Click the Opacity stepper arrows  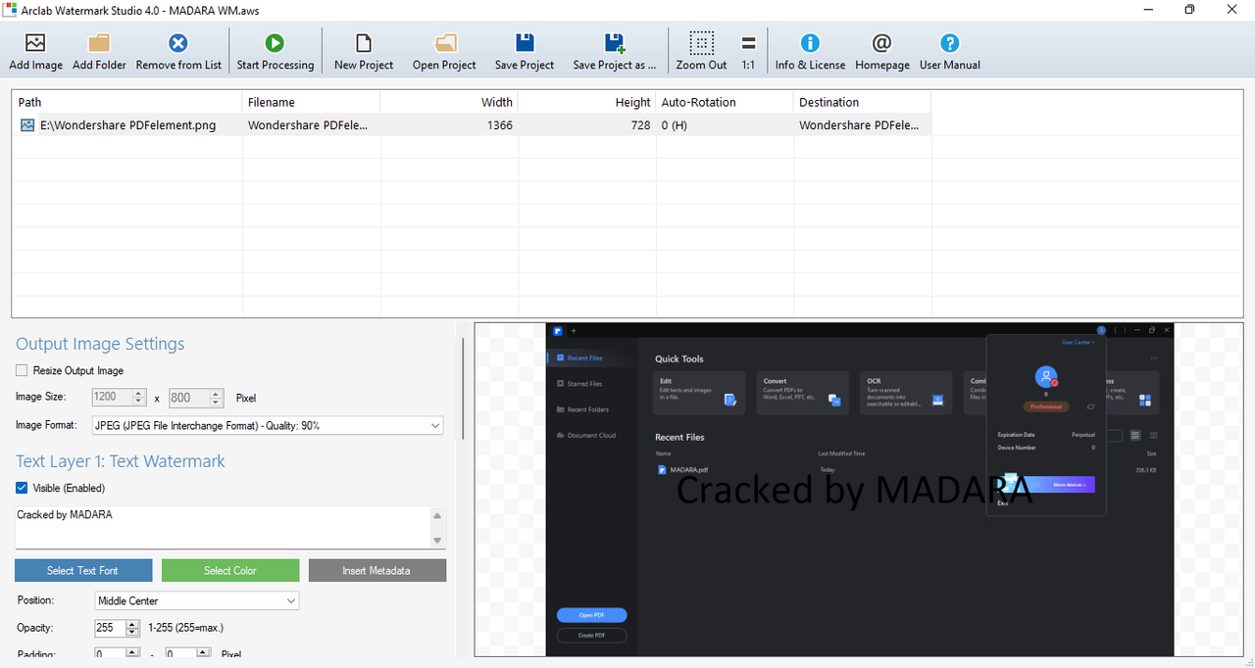pyautogui.click(x=133, y=628)
